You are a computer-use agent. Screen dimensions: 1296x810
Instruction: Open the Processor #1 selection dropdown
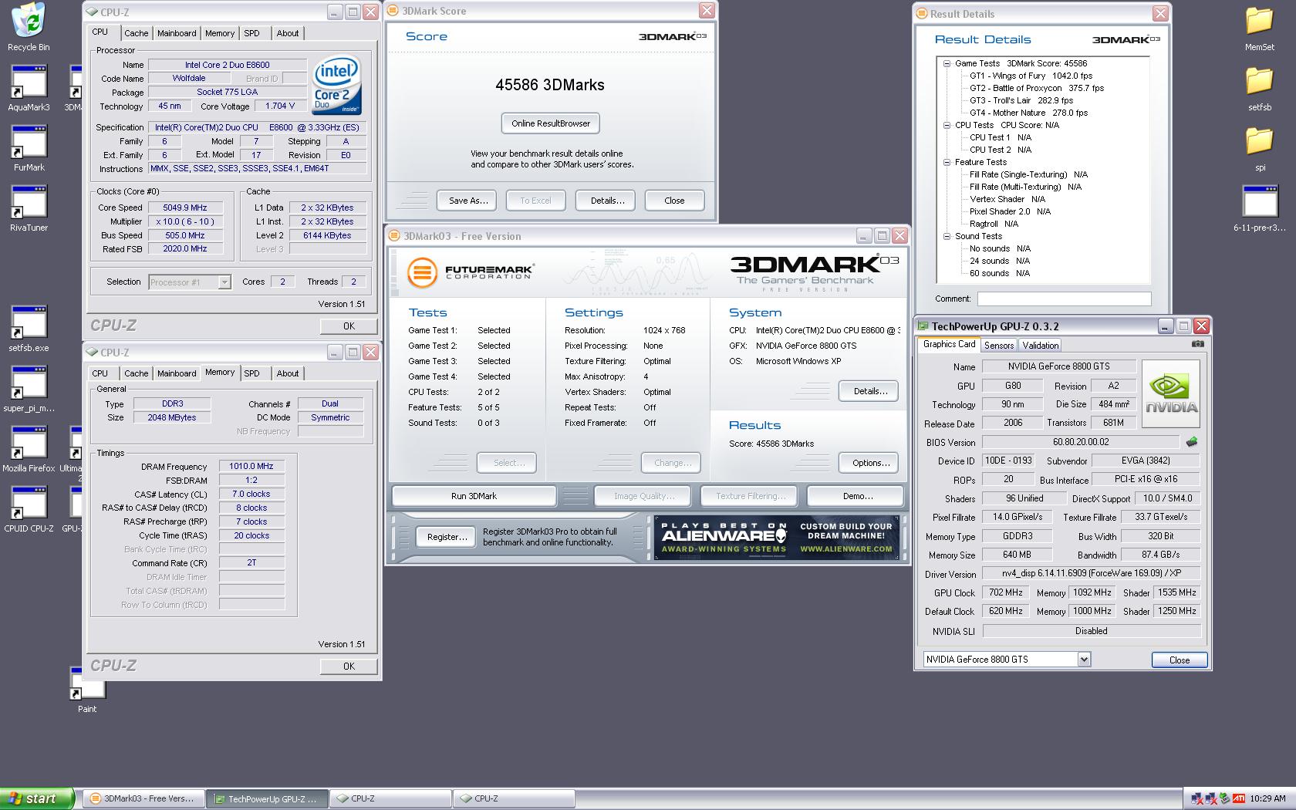point(224,282)
